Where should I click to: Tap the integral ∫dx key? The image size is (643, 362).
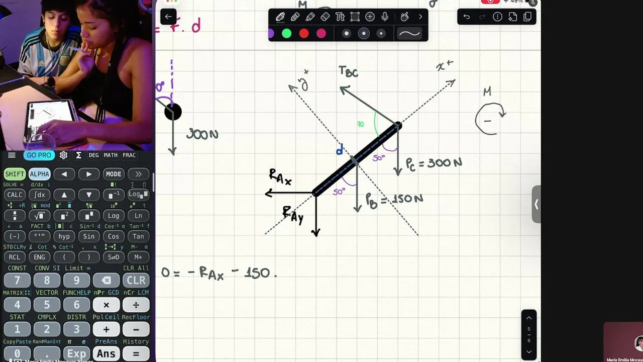coord(39,195)
